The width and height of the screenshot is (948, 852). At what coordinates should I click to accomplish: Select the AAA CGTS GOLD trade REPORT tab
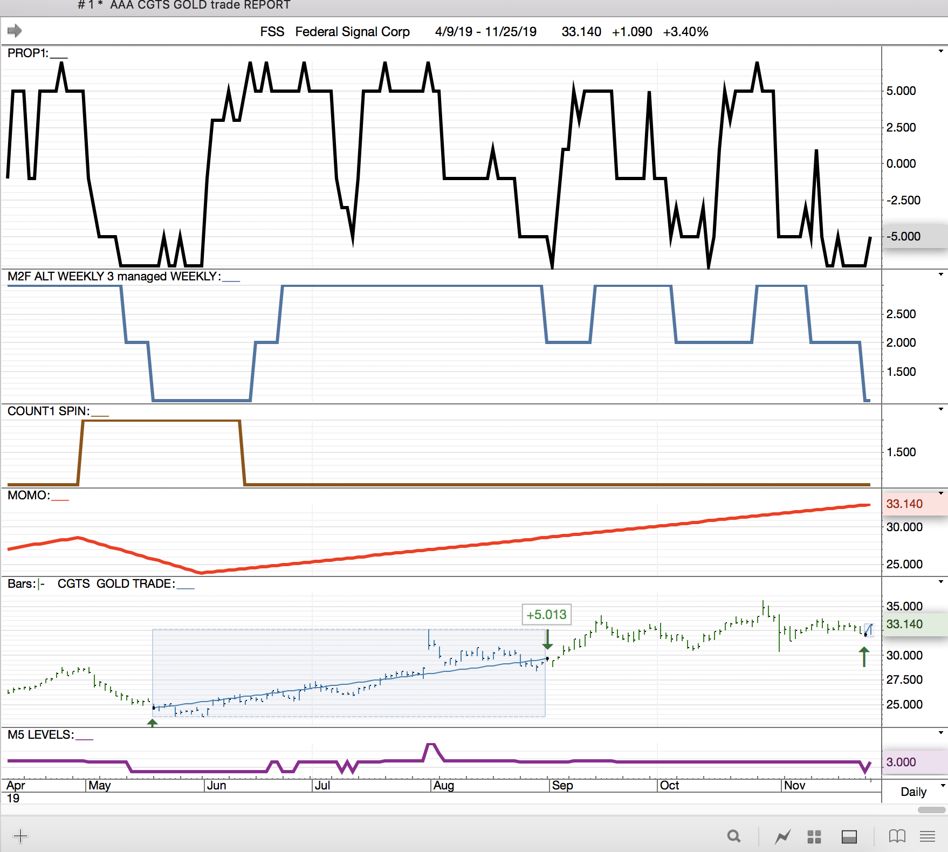pyautogui.click(x=184, y=5)
